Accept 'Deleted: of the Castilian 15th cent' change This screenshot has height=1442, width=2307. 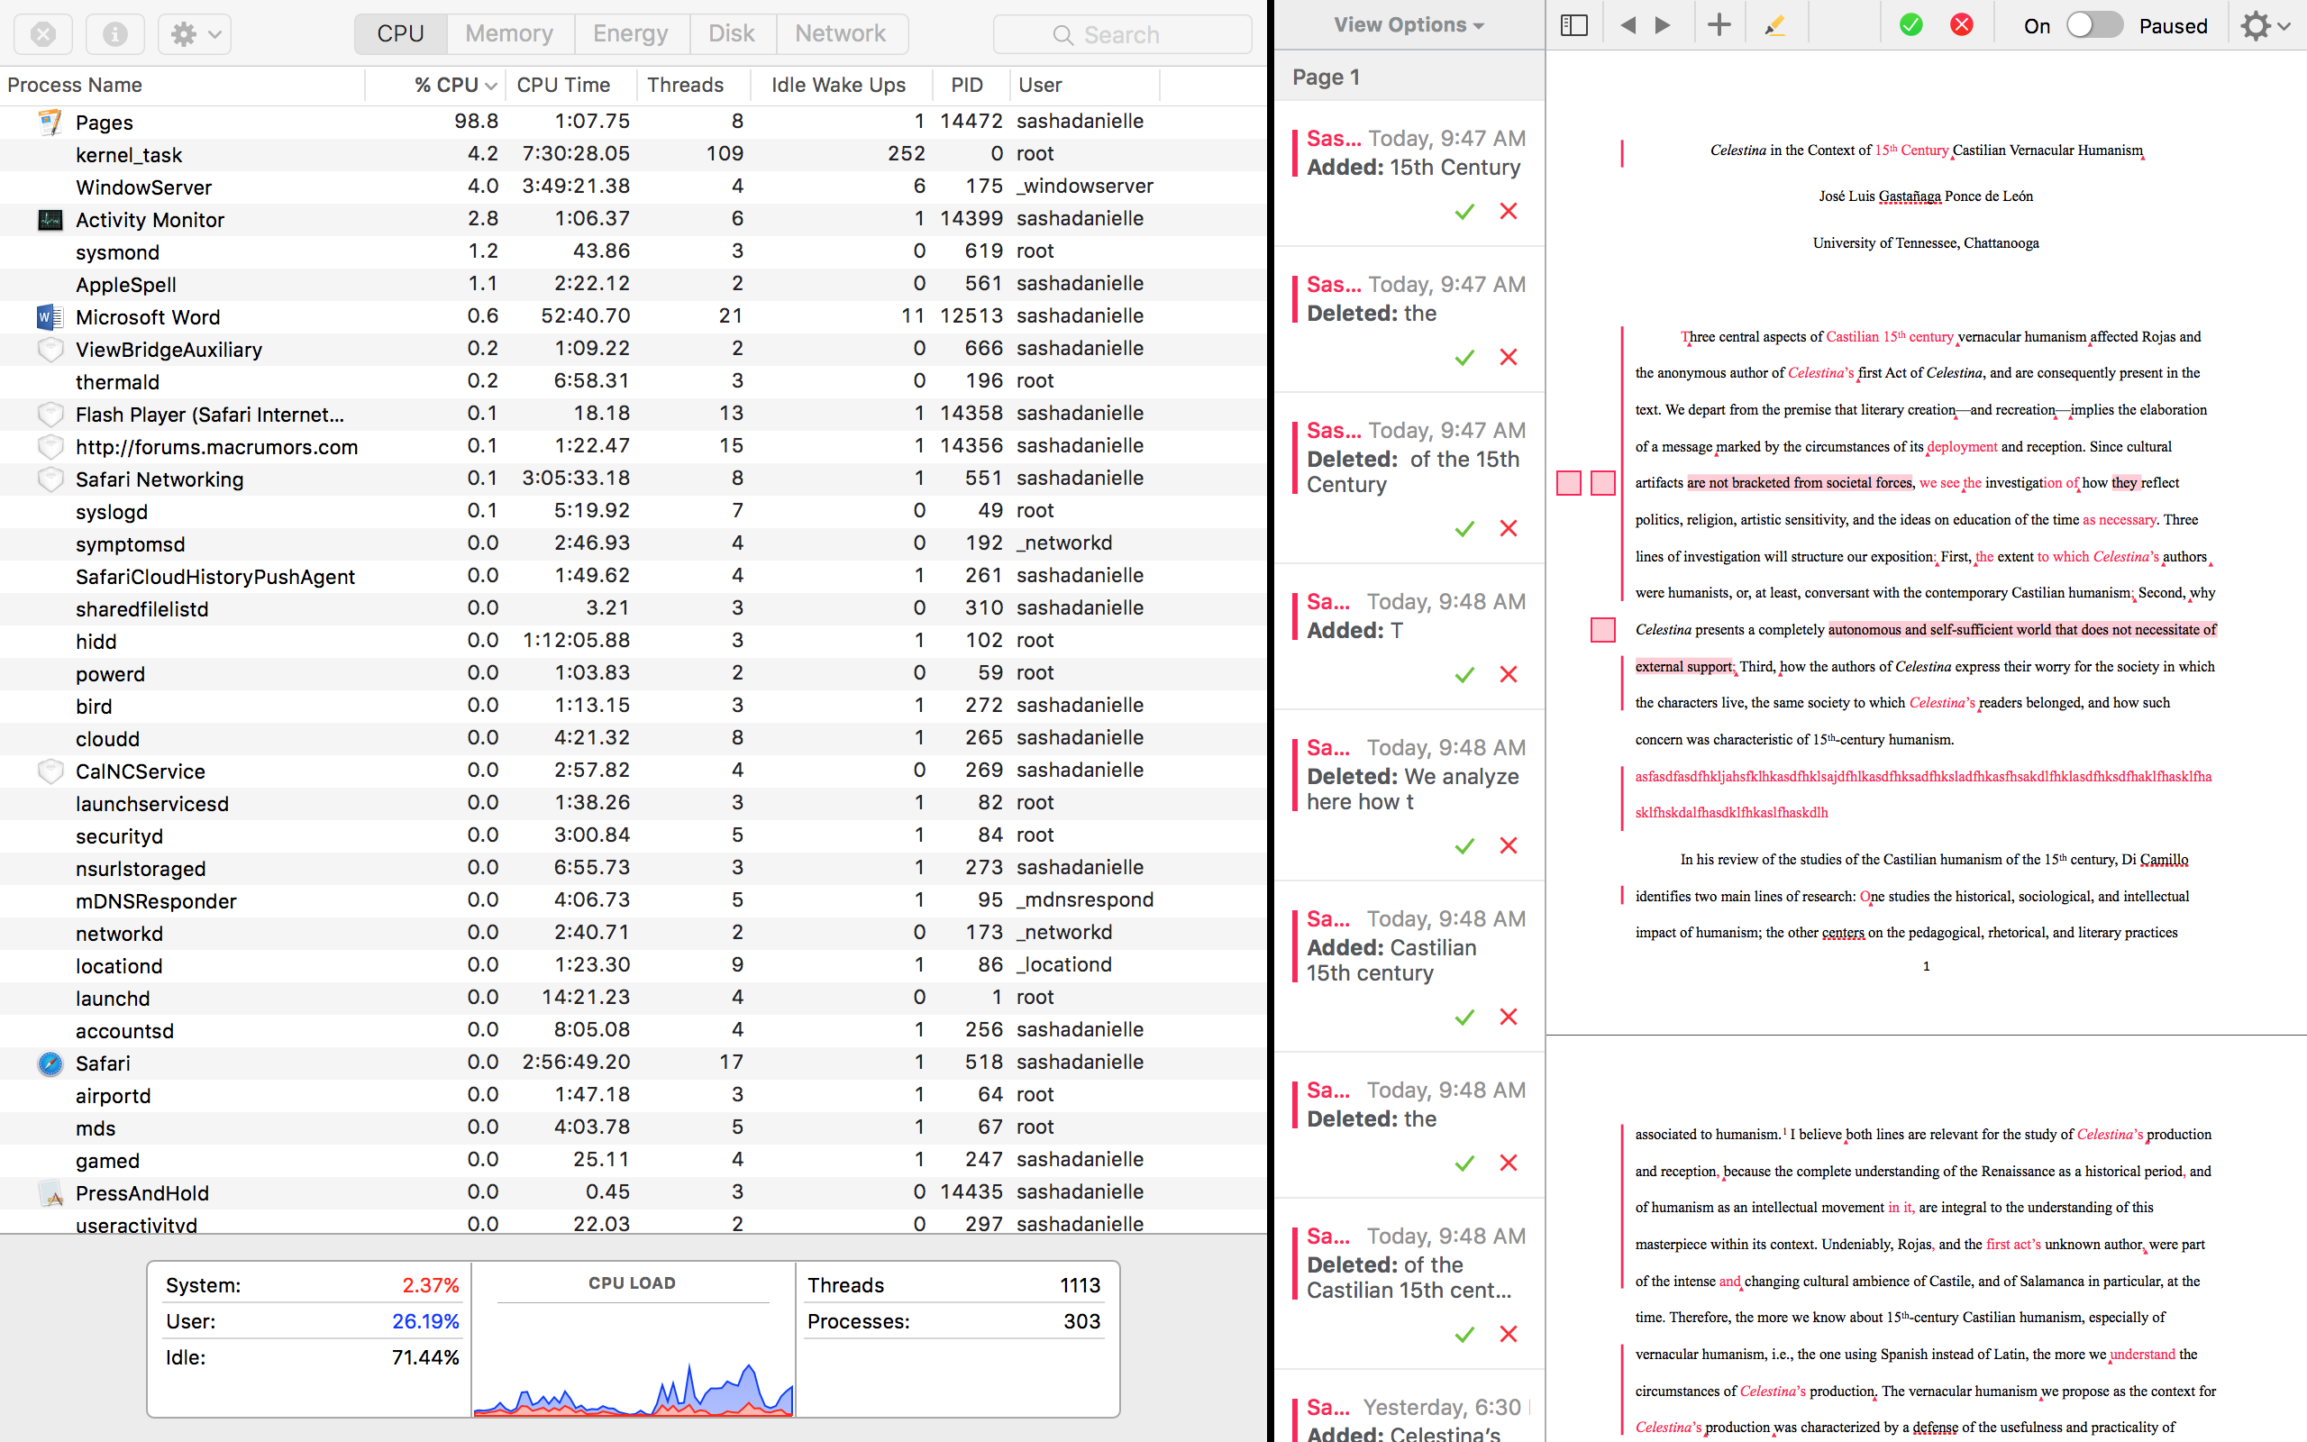1464,1334
